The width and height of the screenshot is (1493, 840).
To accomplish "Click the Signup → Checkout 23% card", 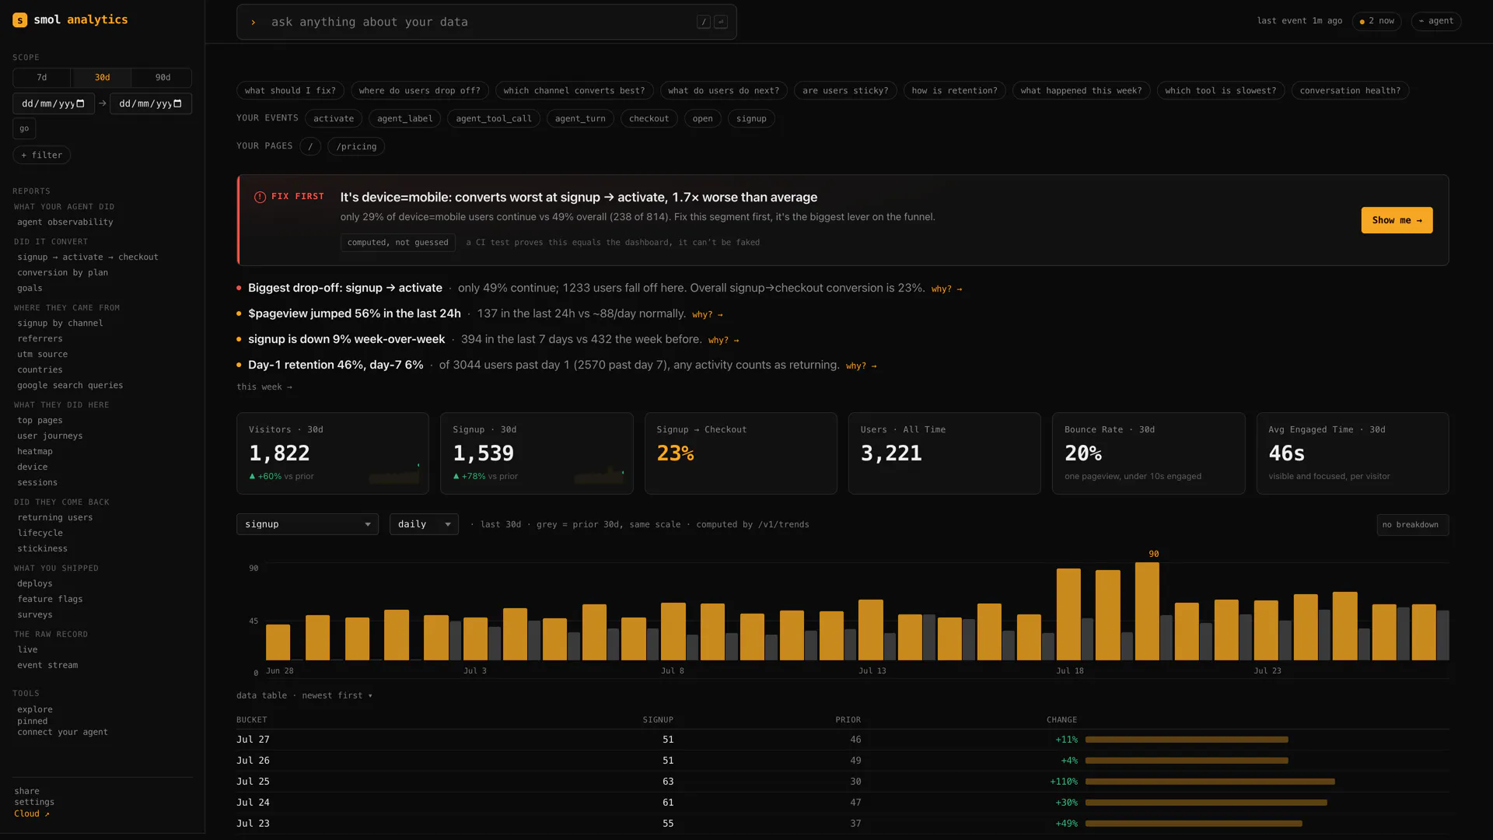I will click(740, 453).
